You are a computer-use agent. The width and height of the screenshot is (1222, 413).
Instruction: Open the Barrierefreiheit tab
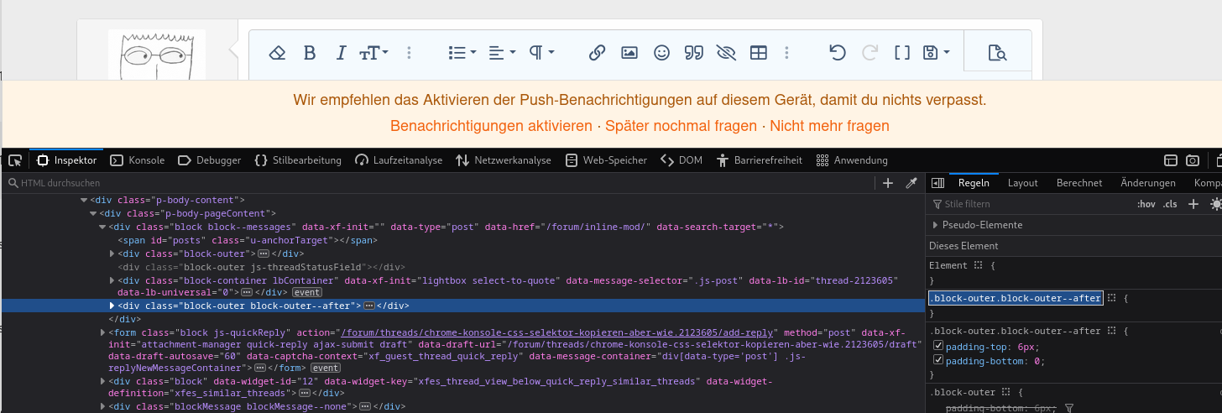tap(758, 160)
